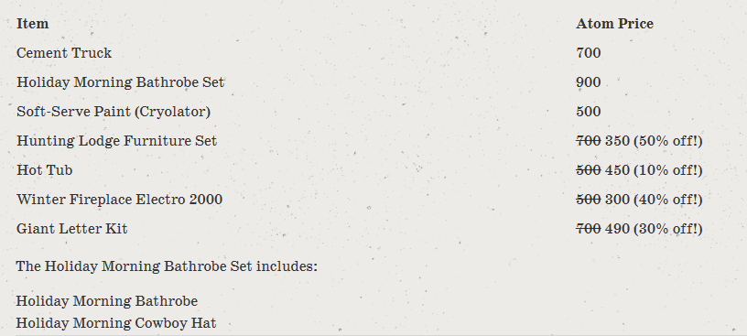Click 'The Holiday Morning Bathrobe Set includes:' text
Viewport: 747px width, 336px height.
point(167,266)
